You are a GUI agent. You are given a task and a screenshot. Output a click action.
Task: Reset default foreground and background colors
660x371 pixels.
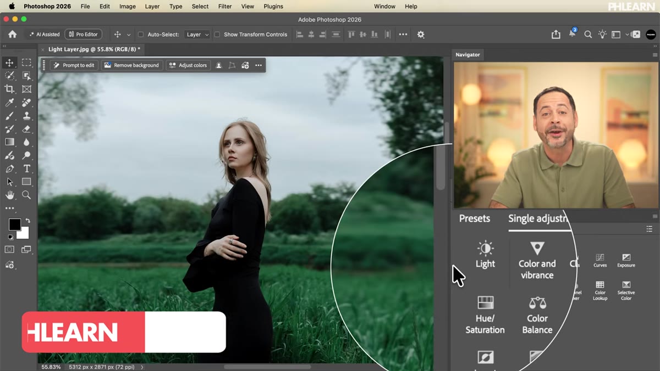coord(10,237)
